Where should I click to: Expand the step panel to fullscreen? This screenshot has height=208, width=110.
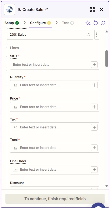tap(92, 10)
